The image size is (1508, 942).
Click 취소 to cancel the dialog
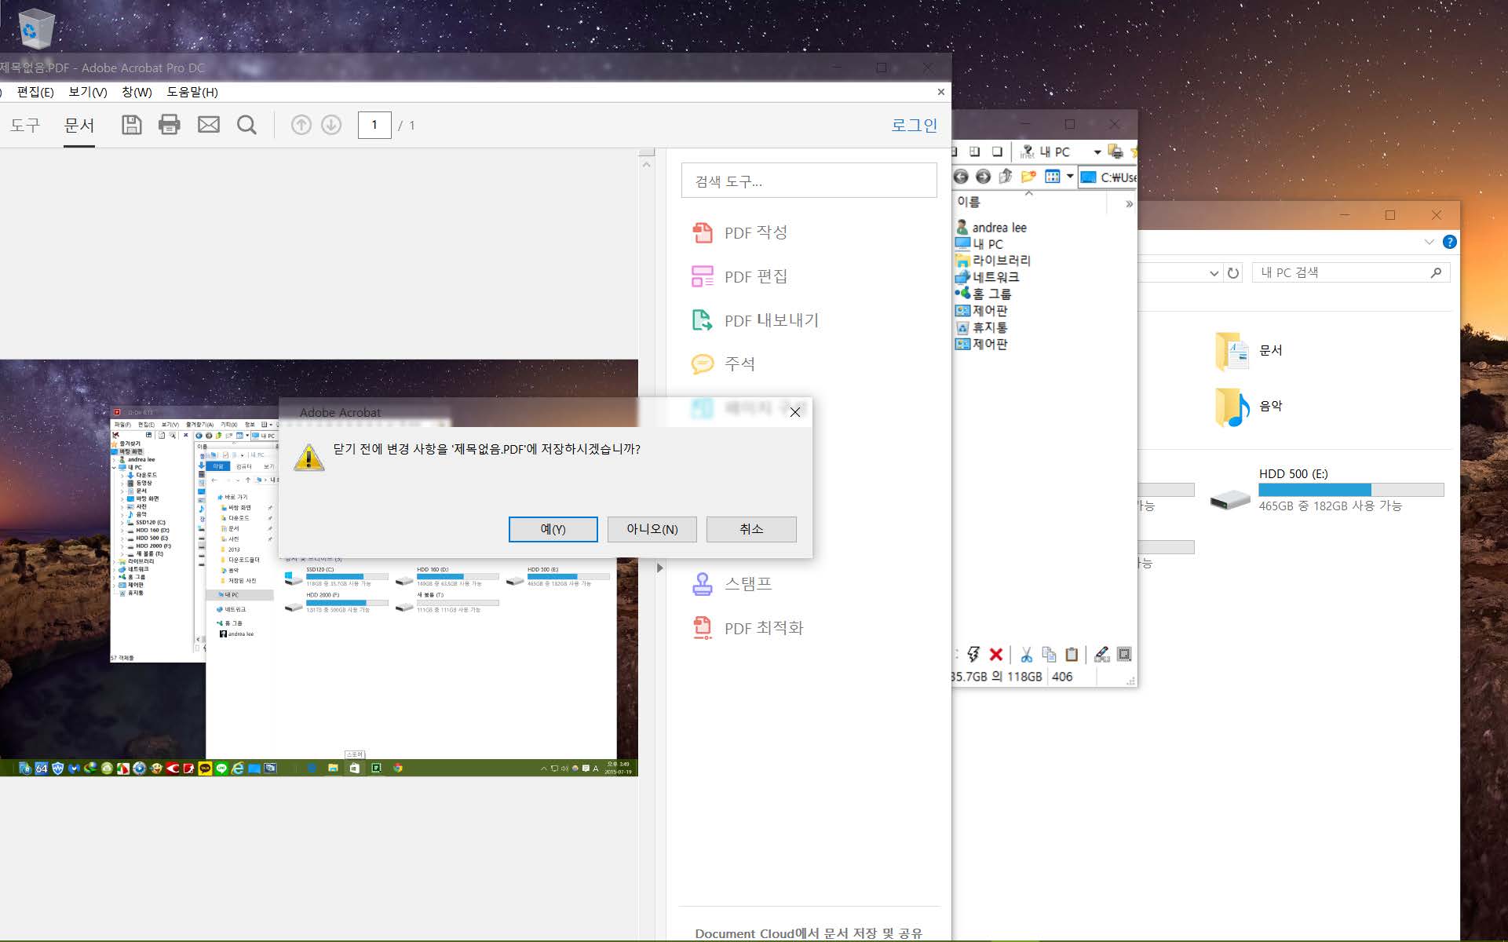[750, 530]
